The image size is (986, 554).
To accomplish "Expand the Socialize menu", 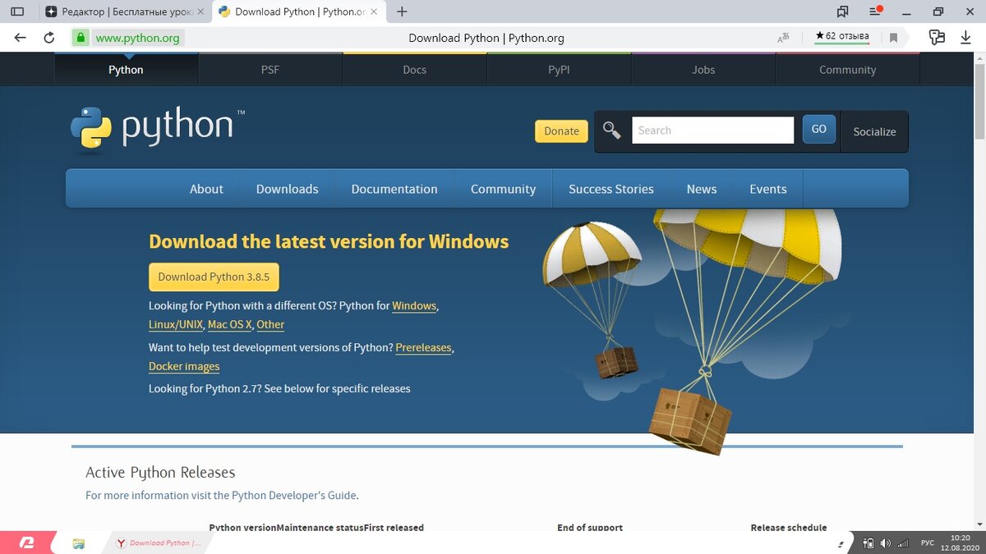I will 874,131.
